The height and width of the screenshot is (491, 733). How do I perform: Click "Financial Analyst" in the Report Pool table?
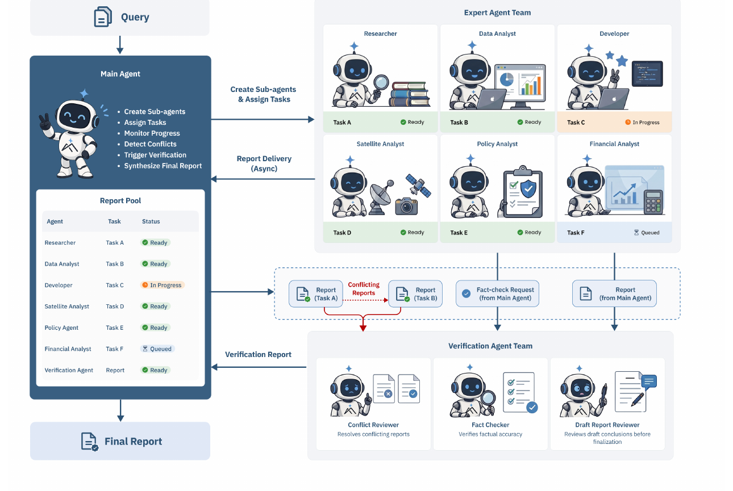tap(68, 349)
